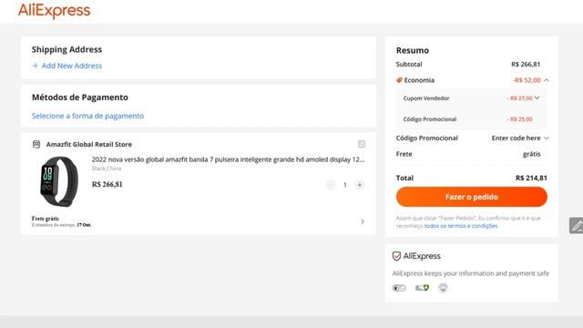Image resolution: width=583 pixels, height=328 pixels.
Task: Click the AliExpress shield icon
Action: click(396, 256)
